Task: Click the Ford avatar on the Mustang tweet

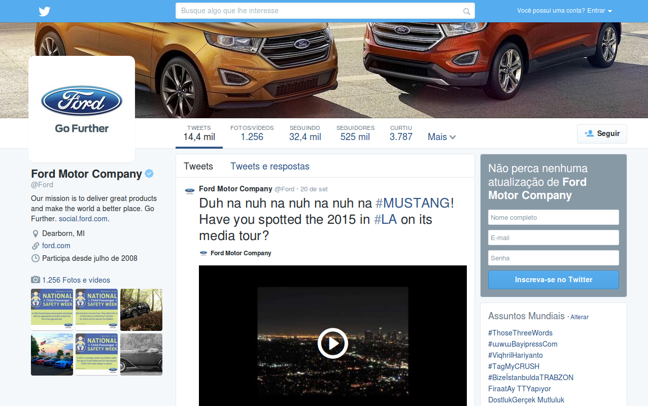Action: click(x=189, y=190)
